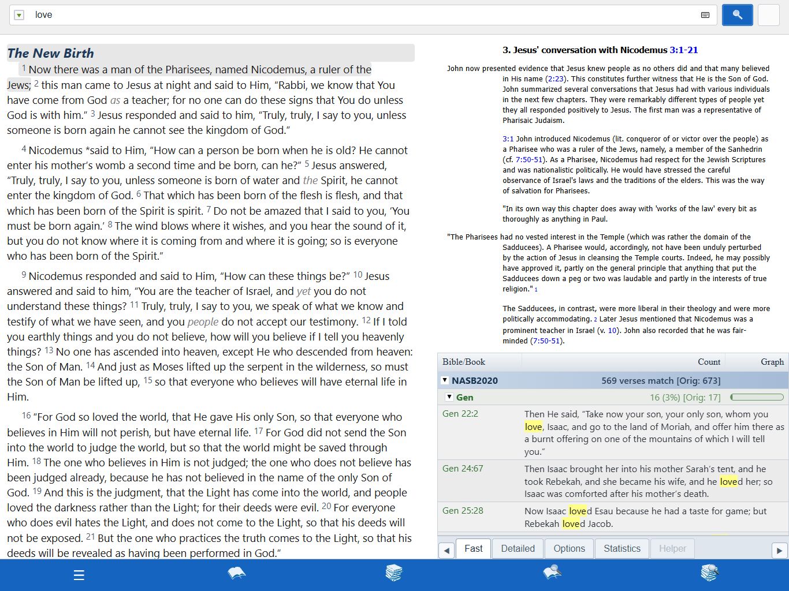Collapse the NASB2020 results group
Screen dimensions: 789x591
click(x=445, y=380)
